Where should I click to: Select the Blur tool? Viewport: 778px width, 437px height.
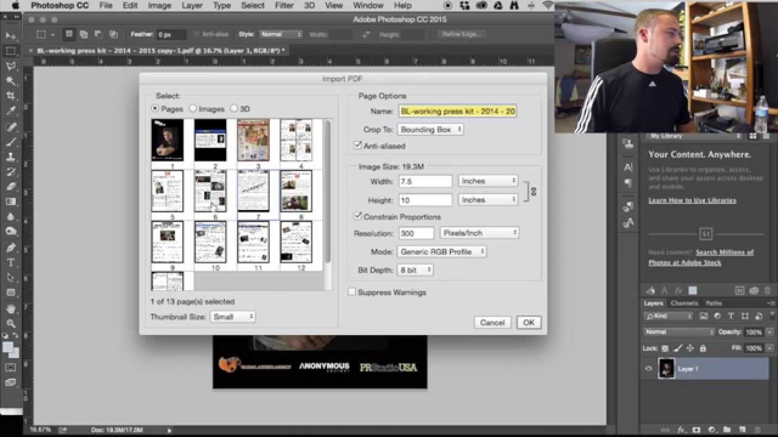click(11, 217)
